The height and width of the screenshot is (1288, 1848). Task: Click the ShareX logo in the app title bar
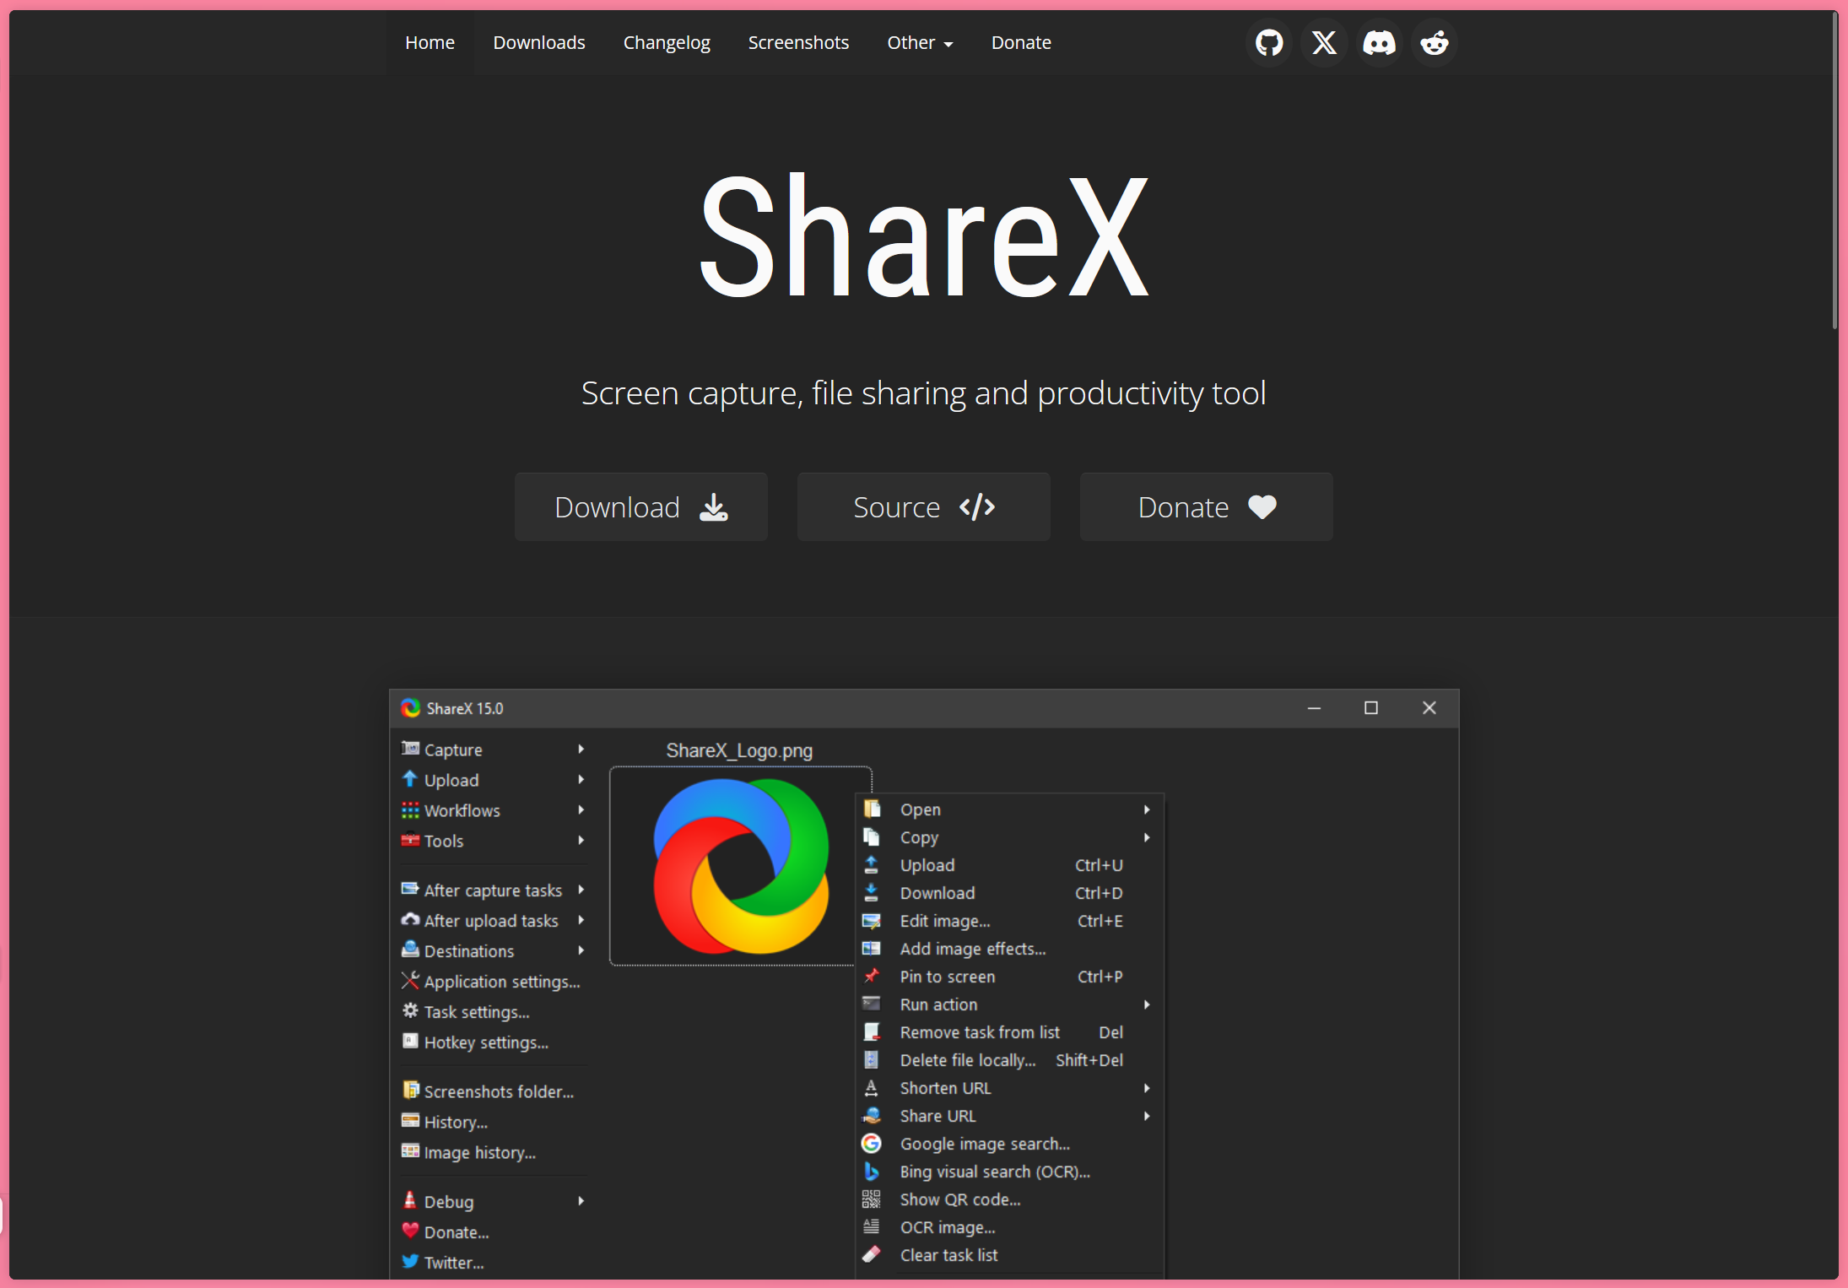(x=410, y=708)
